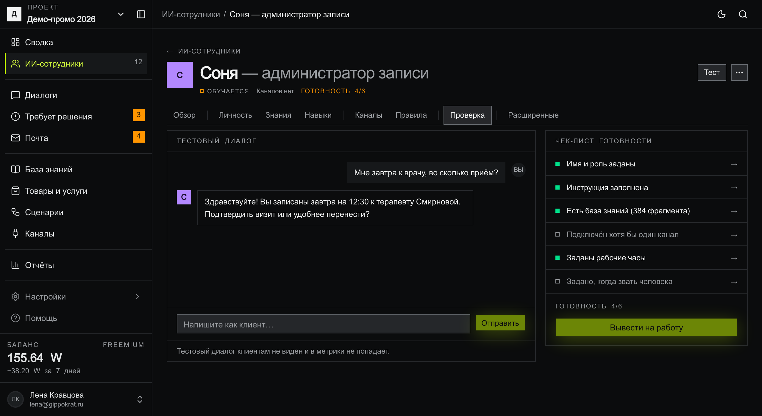The height and width of the screenshot is (416, 762).
Task: Open Почта in the sidebar
Action: point(76,138)
